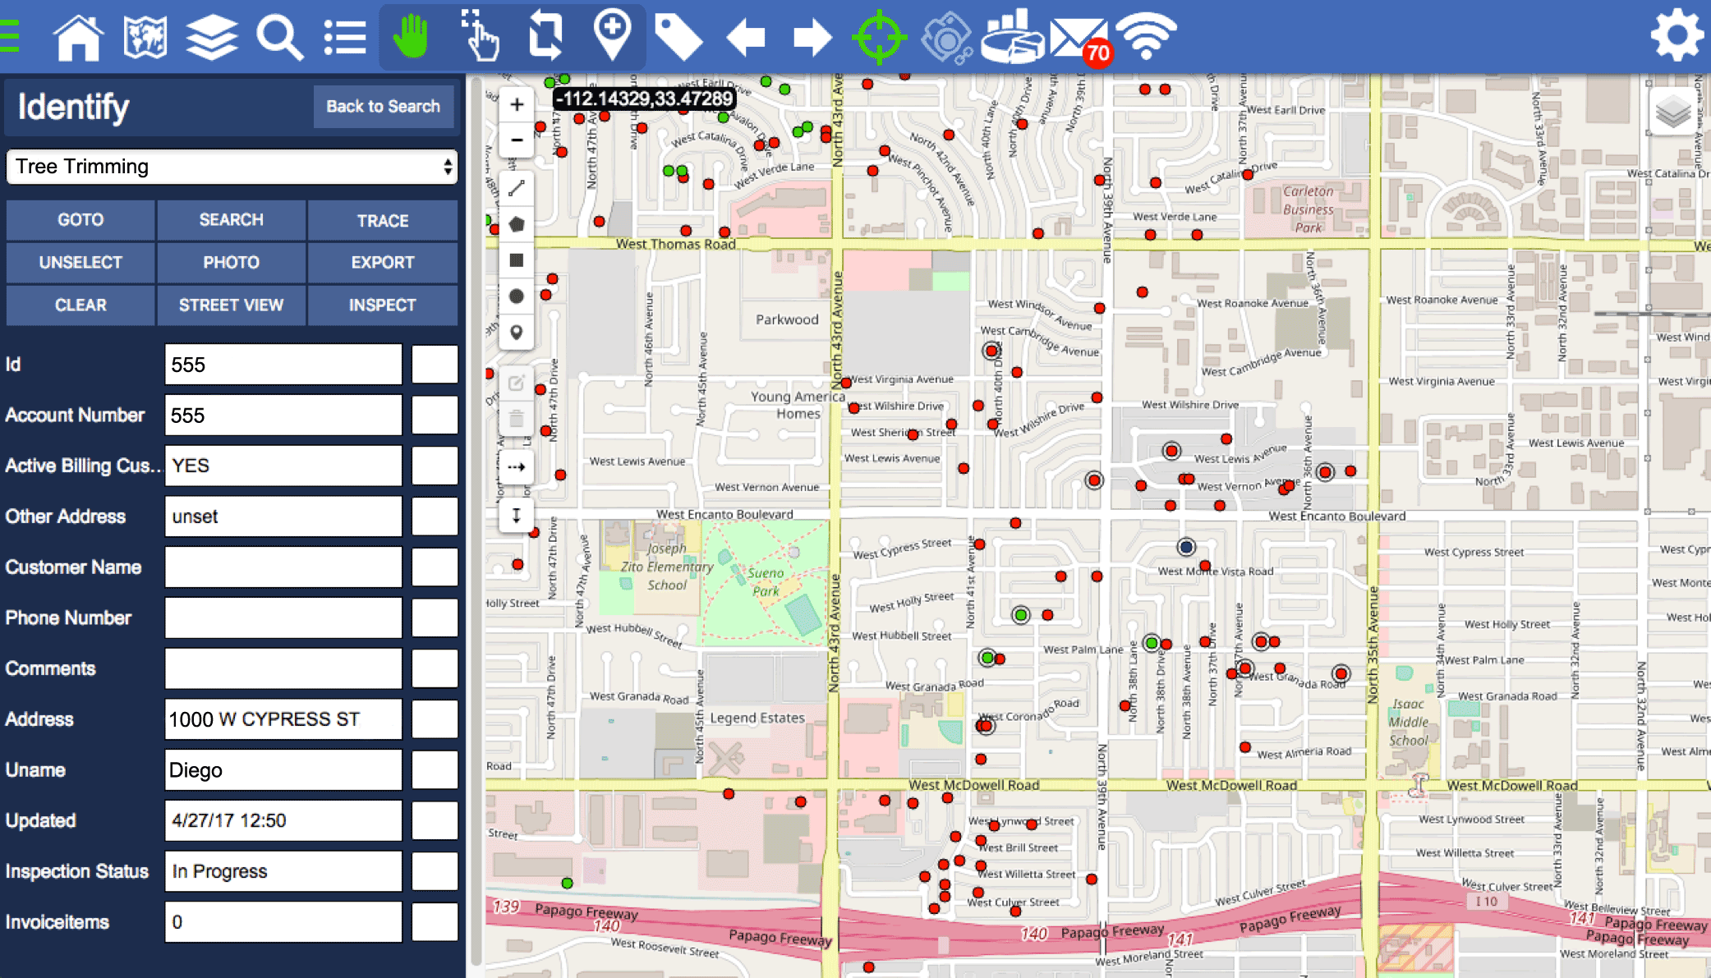
Task: Tick the checkbox beside Phone Number
Action: coord(435,618)
